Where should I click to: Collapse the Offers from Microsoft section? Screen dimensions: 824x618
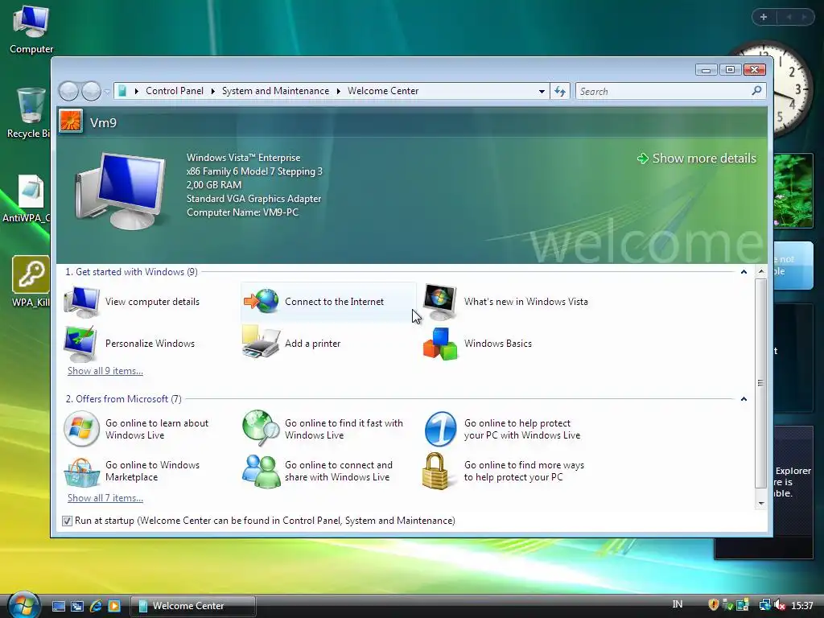pyautogui.click(x=744, y=399)
